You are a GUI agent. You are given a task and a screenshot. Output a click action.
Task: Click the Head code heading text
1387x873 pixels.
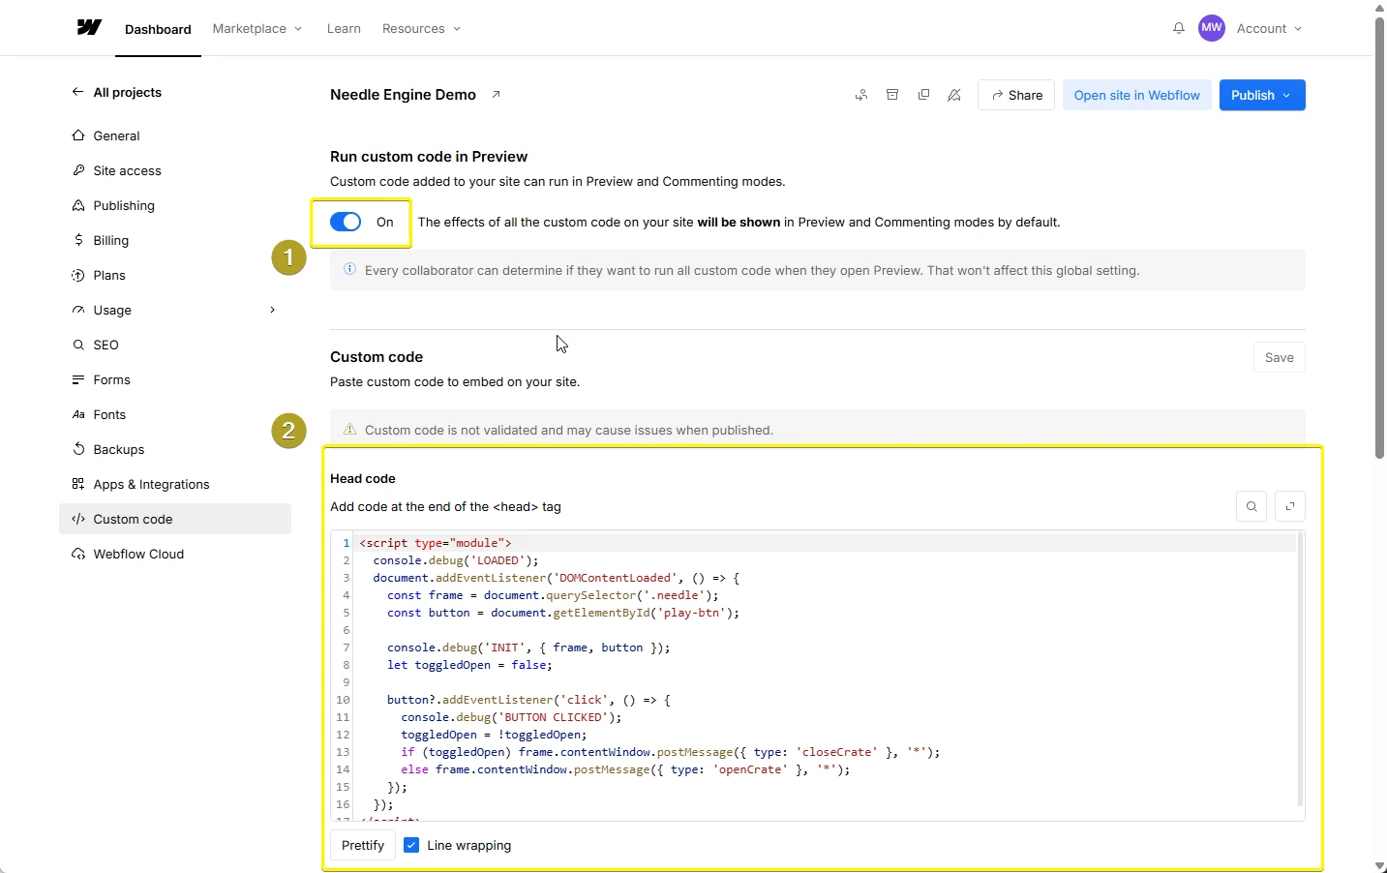363,478
